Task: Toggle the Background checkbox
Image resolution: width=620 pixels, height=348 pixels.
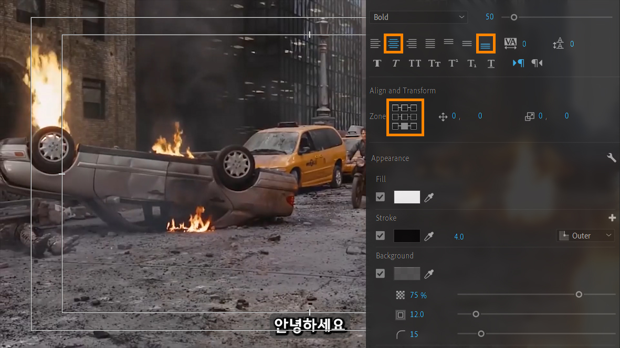Action: point(381,274)
